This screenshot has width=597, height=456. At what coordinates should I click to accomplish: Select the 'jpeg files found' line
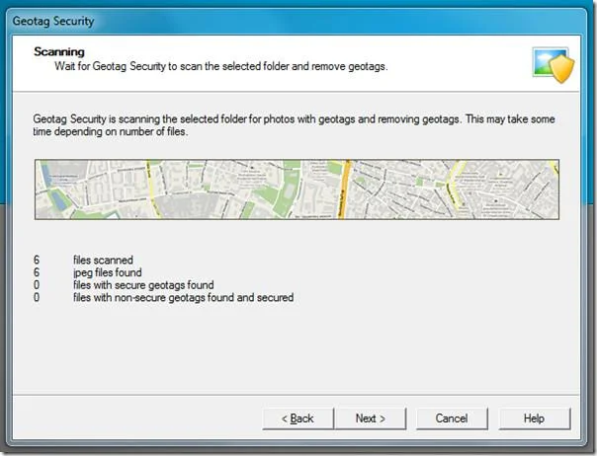point(108,272)
